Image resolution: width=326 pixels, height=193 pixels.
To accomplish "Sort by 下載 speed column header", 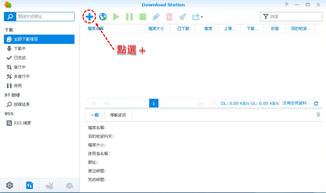I will pyautogui.click(x=252, y=29).
